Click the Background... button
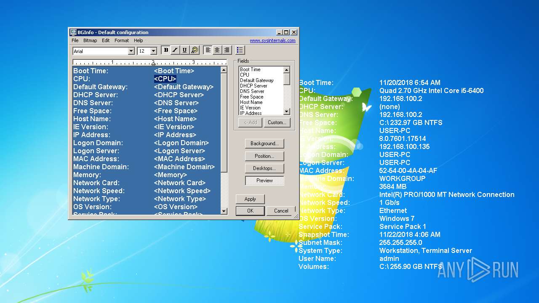The image size is (539, 303). point(264,144)
